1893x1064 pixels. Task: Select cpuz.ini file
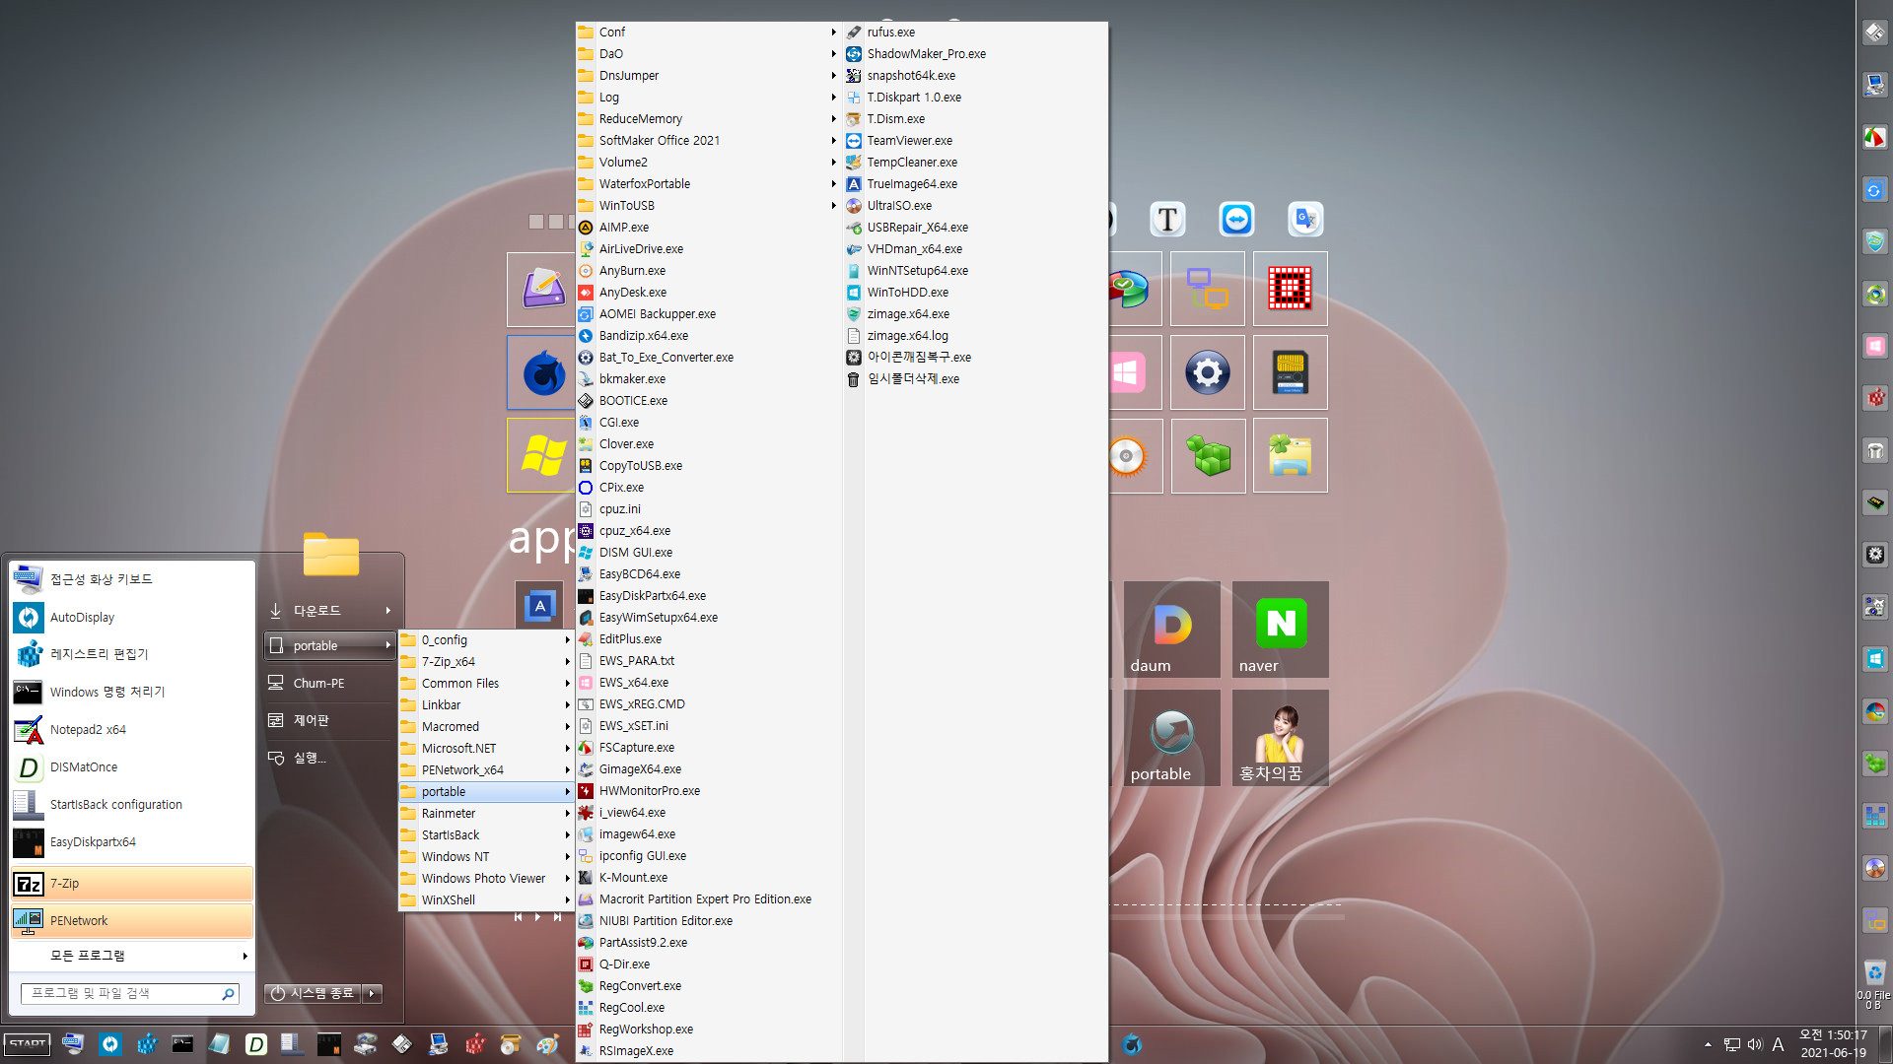click(x=620, y=509)
